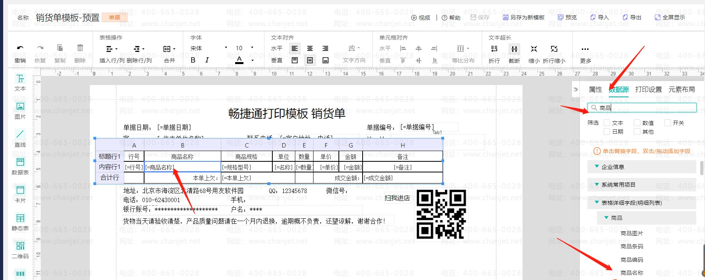The height and width of the screenshot is (280, 705).
Task: Switch to the 元素布局 element layout tab
Action: (682, 90)
